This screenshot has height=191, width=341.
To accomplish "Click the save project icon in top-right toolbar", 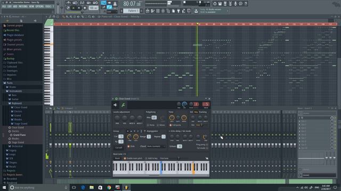I will (x=220, y=4).
